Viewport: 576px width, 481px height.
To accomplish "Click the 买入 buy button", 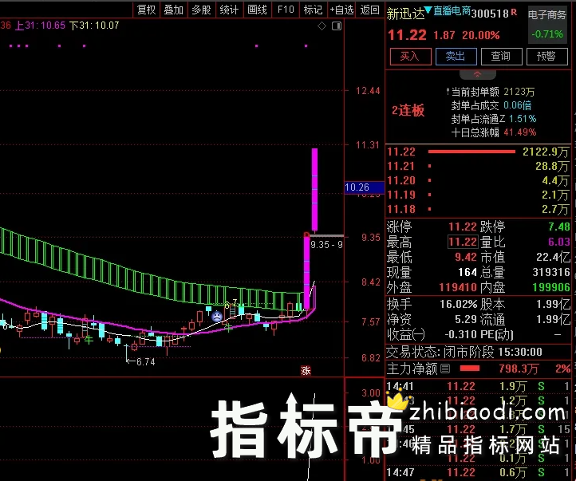I will point(410,57).
